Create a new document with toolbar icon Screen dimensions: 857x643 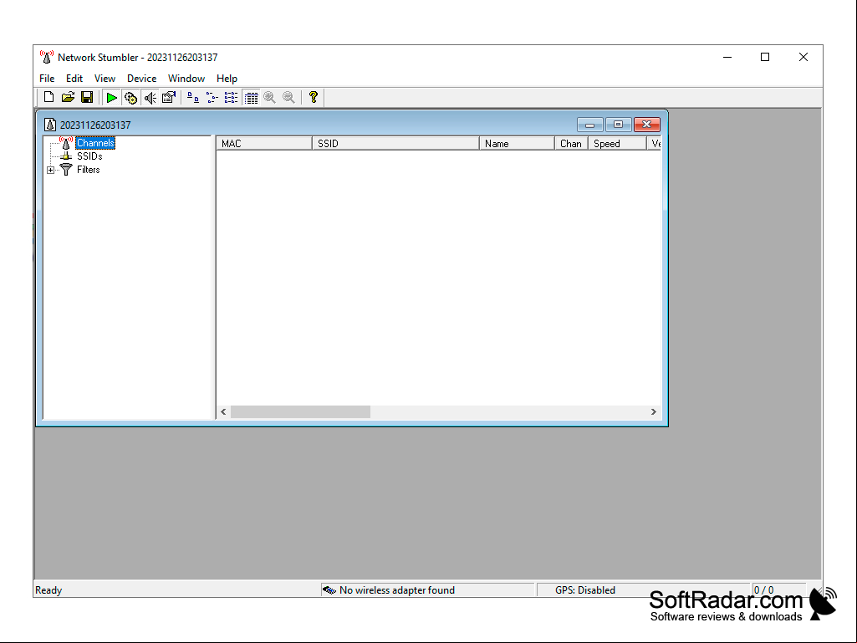pos(48,97)
